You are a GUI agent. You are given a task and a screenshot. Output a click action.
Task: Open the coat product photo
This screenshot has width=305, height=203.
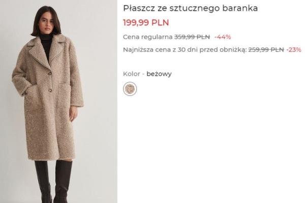pyautogui.click(x=58, y=101)
